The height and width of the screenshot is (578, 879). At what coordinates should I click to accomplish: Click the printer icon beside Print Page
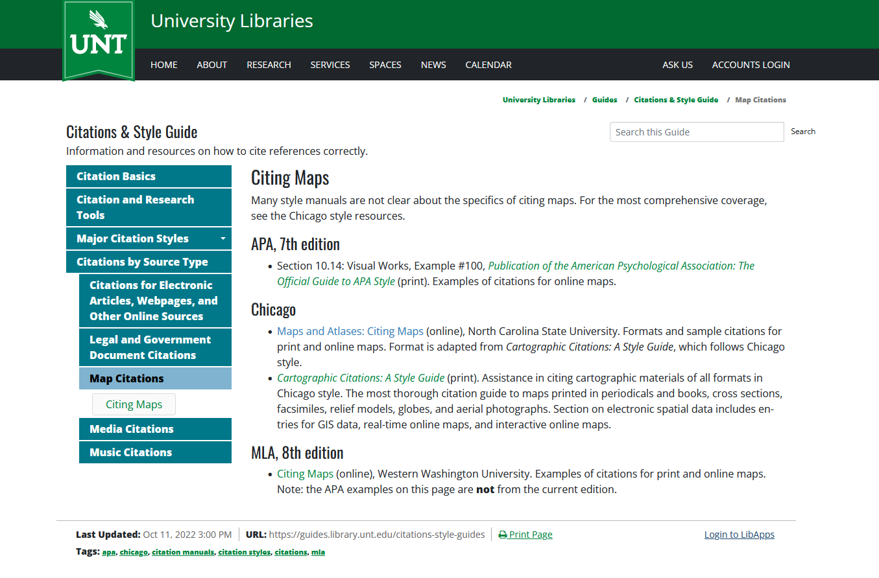pos(503,535)
